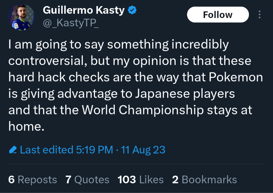Image resolution: width=273 pixels, height=193 pixels.
Task: Click the pencil edit-history icon
Action: click(x=13, y=150)
